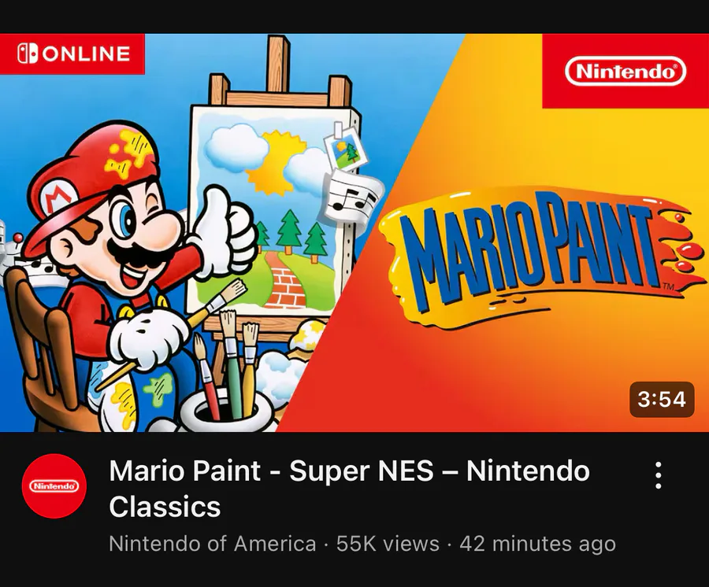Click the white Nintendo logo on red

625,72
